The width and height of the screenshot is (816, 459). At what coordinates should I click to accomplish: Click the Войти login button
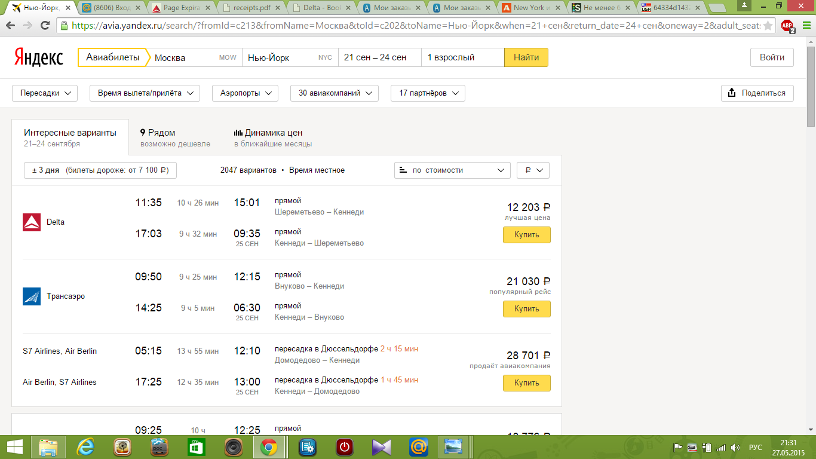tap(772, 57)
